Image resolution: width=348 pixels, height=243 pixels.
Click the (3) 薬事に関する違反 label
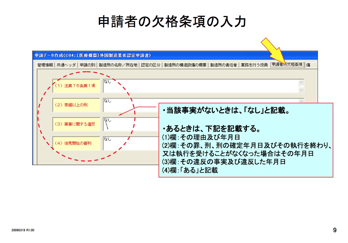point(77,124)
